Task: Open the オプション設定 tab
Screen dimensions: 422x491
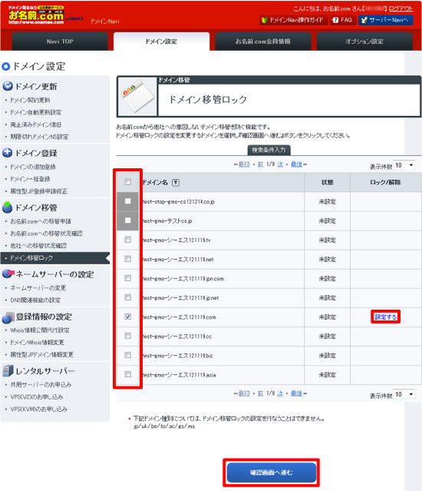Action: coord(364,41)
